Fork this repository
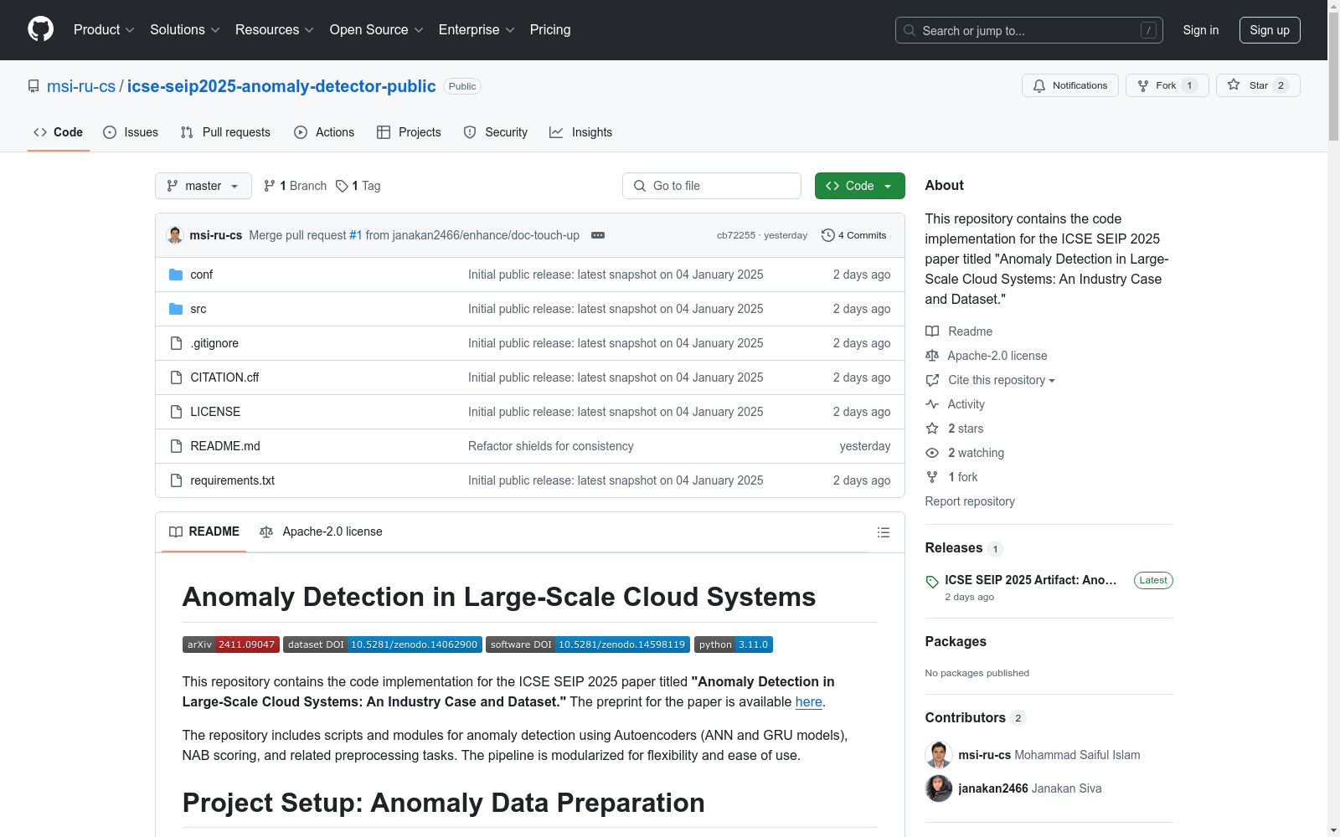 pyautogui.click(x=1167, y=85)
